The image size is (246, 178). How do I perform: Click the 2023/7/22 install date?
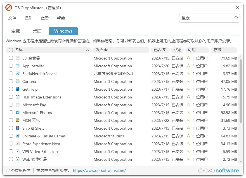160,120
